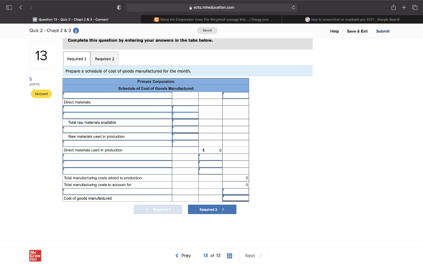This screenshot has width=423, height=264.
Task: Open the first row label dropdown under schedule title
Action: (x=117, y=95)
